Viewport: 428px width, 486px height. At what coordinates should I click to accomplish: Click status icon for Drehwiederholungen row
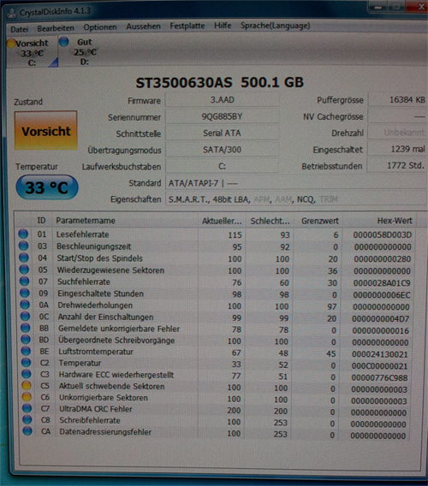click(25, 305)
